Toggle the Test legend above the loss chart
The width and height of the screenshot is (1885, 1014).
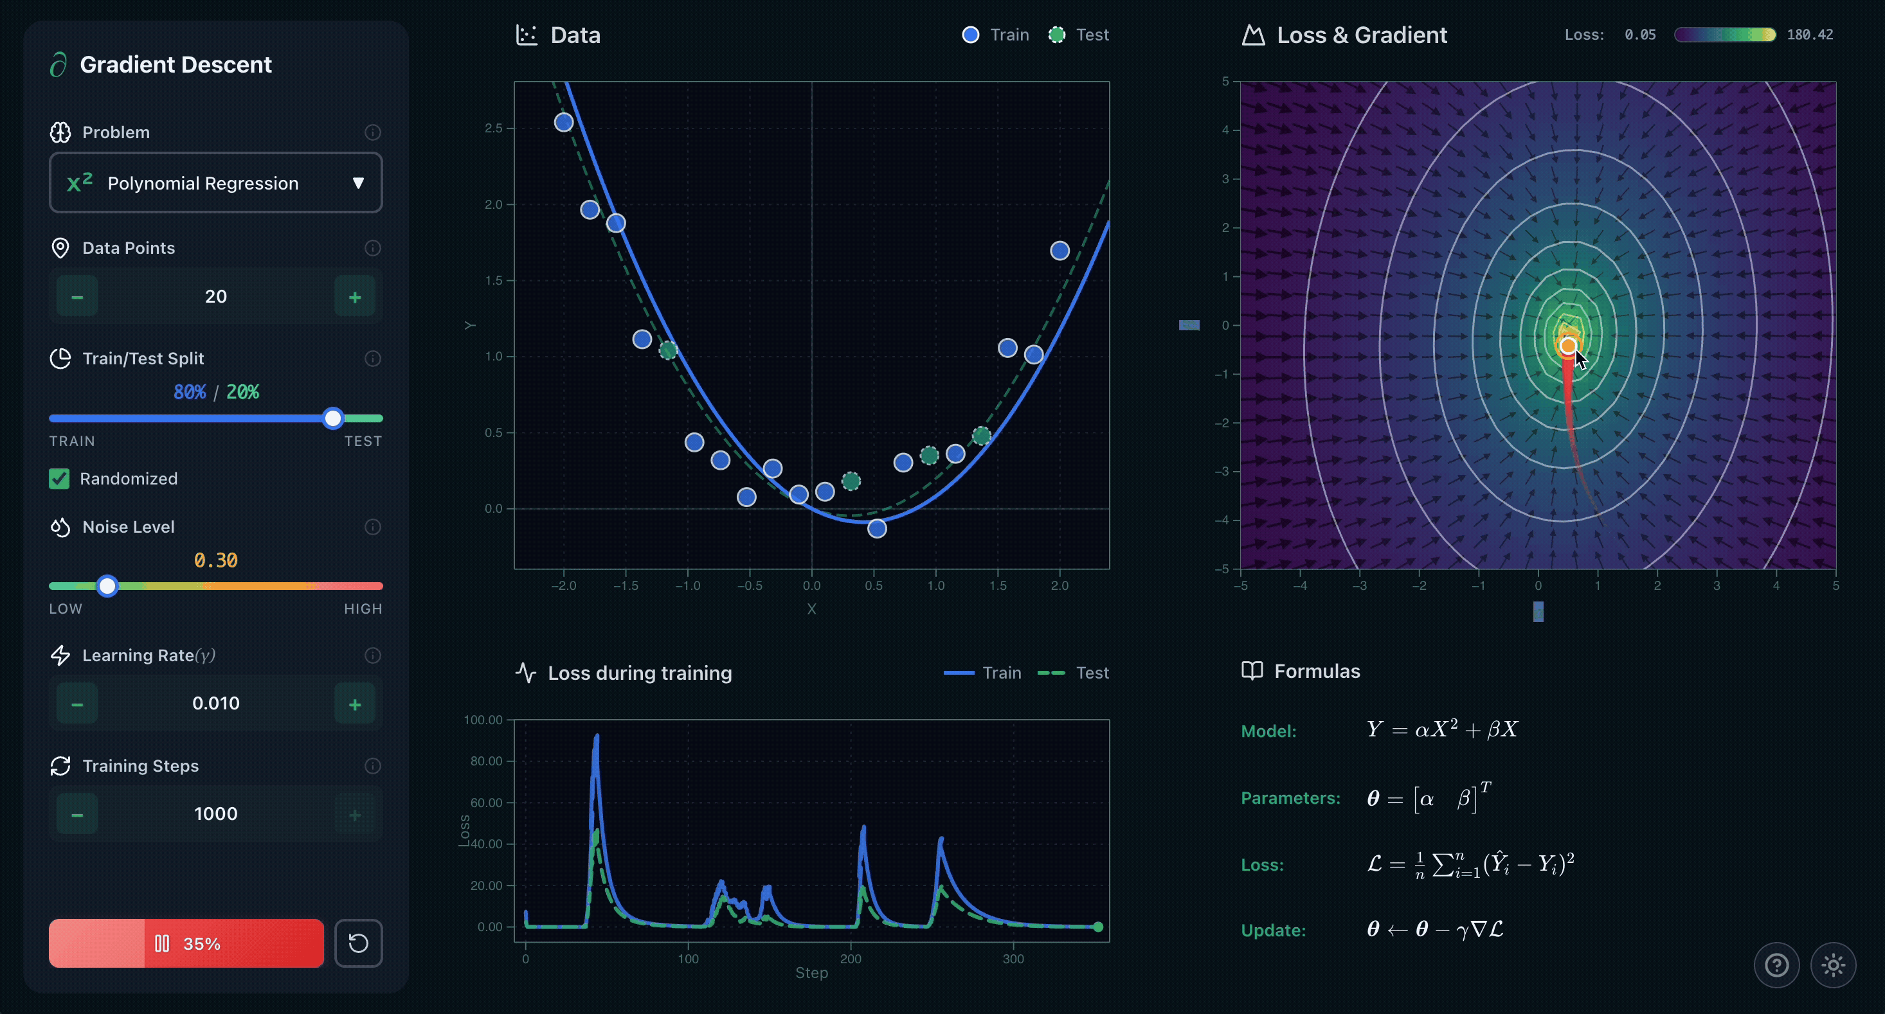(1073, 672)
